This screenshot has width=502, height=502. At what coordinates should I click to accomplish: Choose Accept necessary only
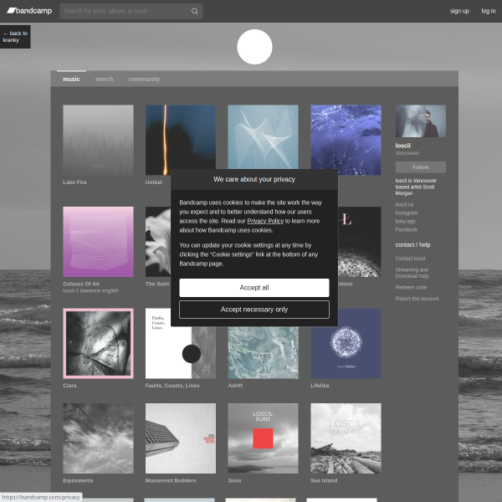click(x=254, y=310)
